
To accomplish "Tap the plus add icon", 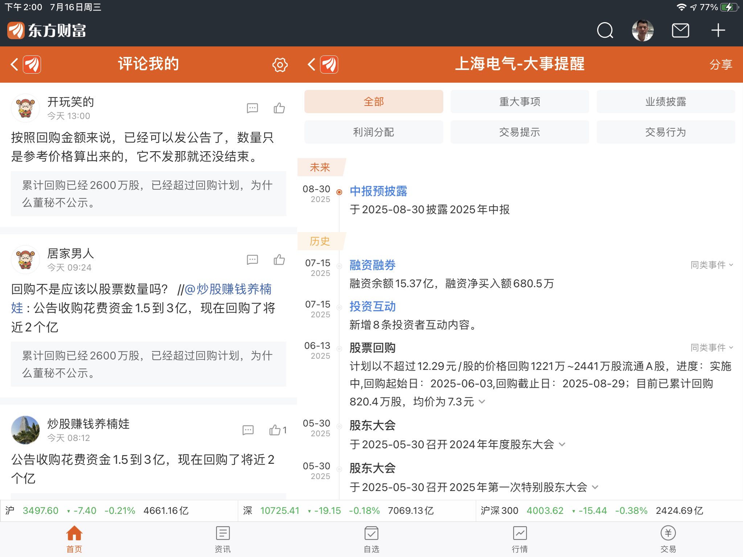I will click(x=718, y=30).
